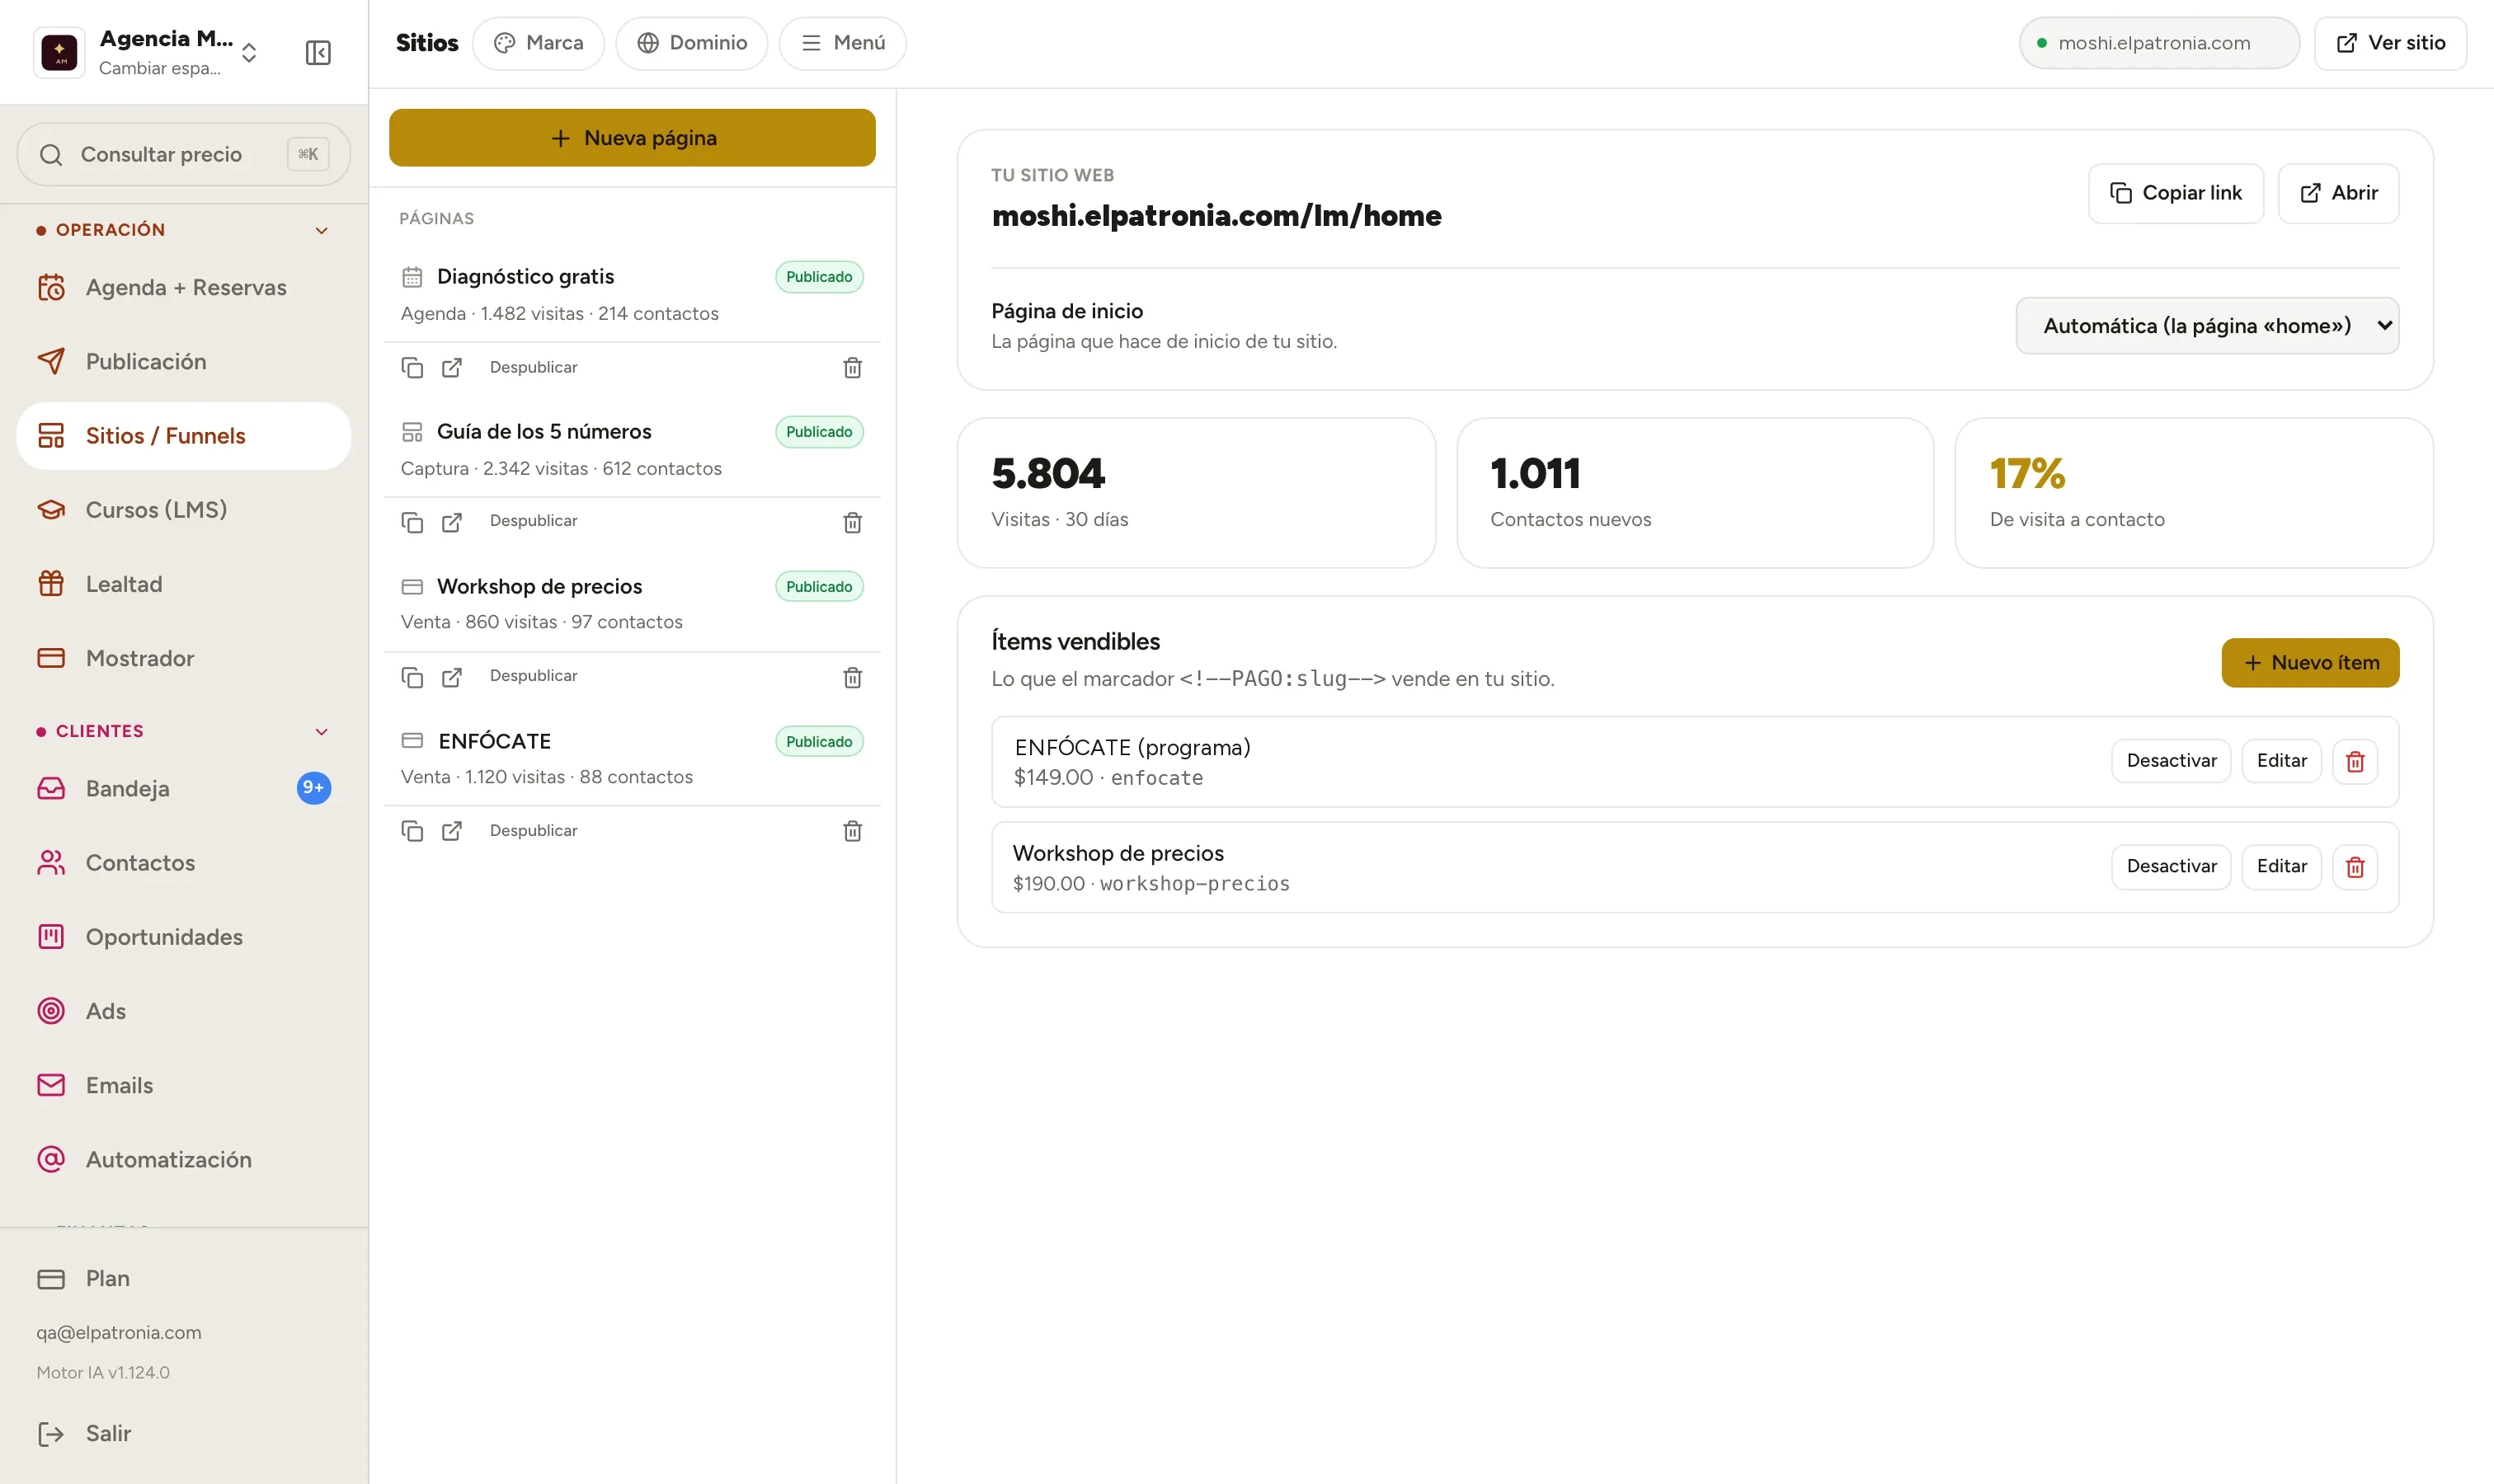Open Bandeja inbox in the sidebar
The width and height of the screenshot is (2494, 1484).
[x=184, y=789]
